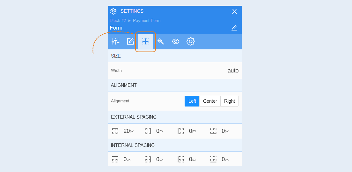Click the Payment Form breadcrumb link
The width and height of the screenshot is (352, 172).
point(147,21)
